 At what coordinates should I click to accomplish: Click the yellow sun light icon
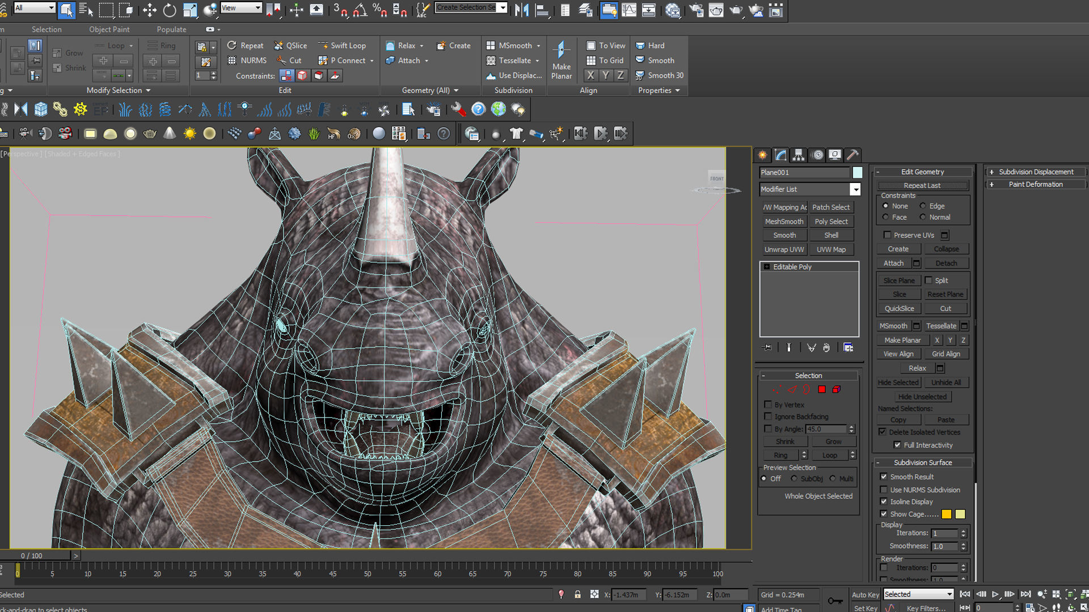click(x=189, y=134)
